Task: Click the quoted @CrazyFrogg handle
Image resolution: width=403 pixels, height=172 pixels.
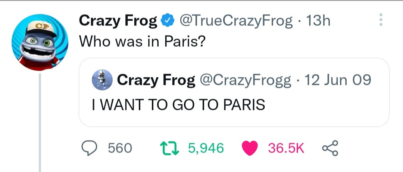Action: (x=246, y=80)
